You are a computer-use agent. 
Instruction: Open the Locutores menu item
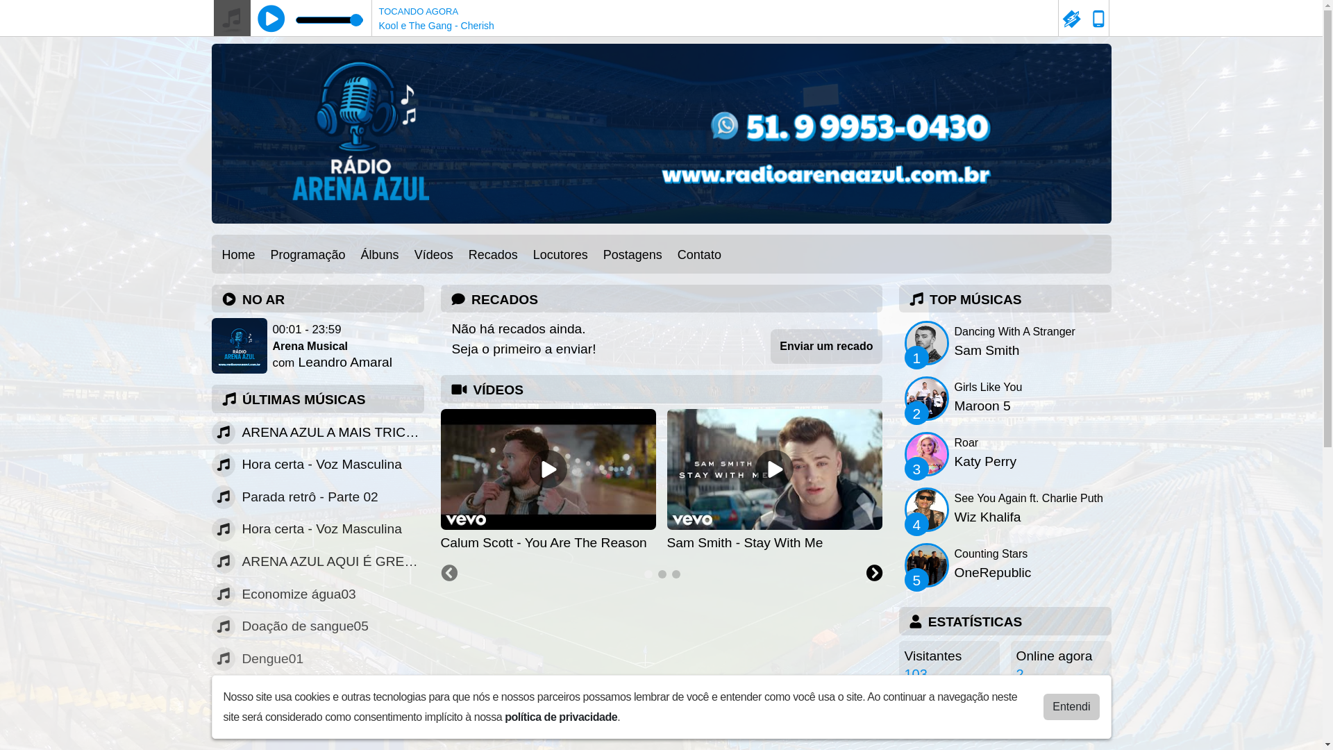pyautogui.click(x=560, y=255)
